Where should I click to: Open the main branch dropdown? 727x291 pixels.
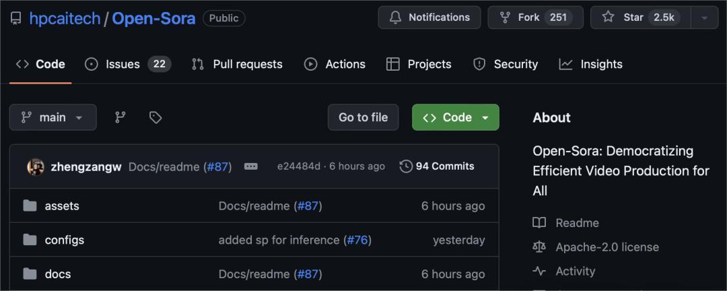pyautogui.click(x=53, y=117)
